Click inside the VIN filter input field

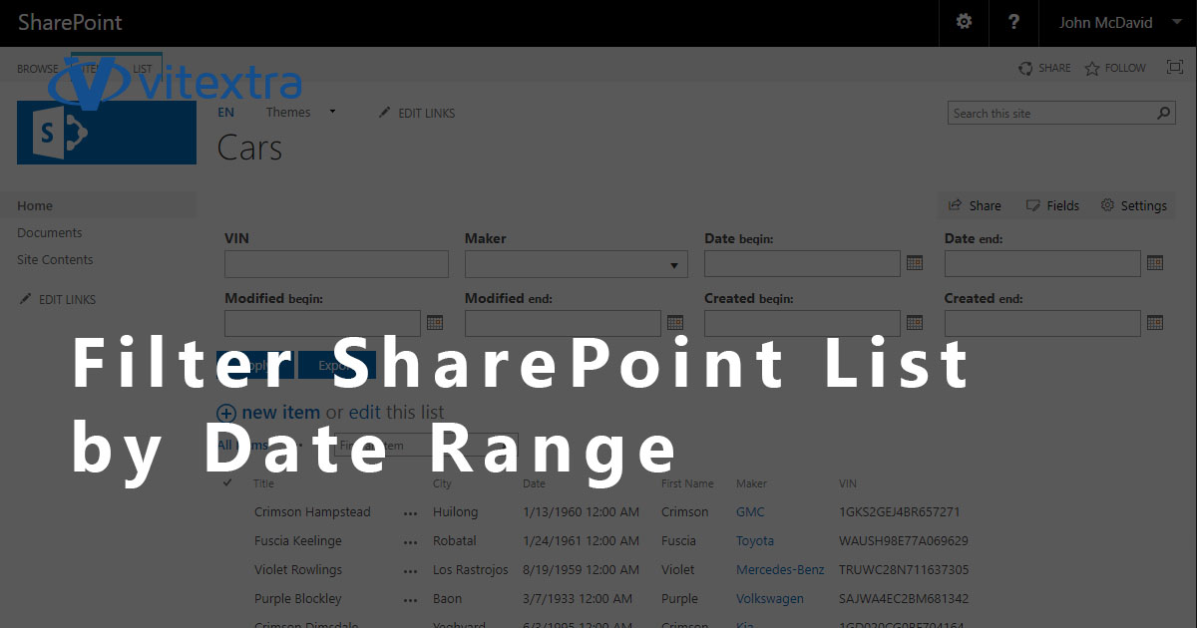pos(336,263)
